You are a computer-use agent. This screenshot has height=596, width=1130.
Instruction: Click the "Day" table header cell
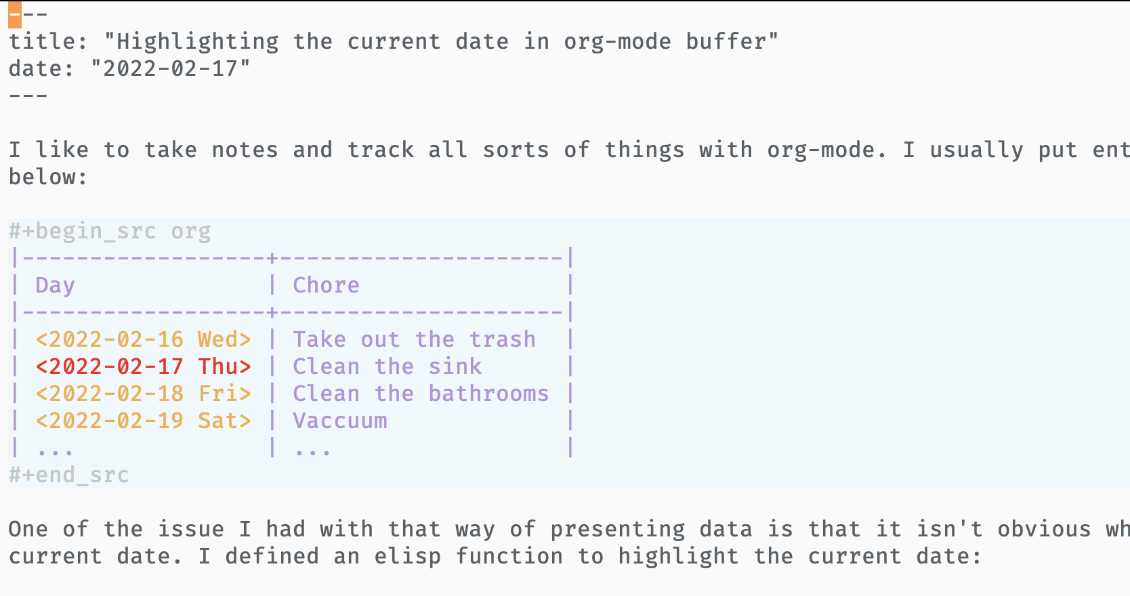55,285
